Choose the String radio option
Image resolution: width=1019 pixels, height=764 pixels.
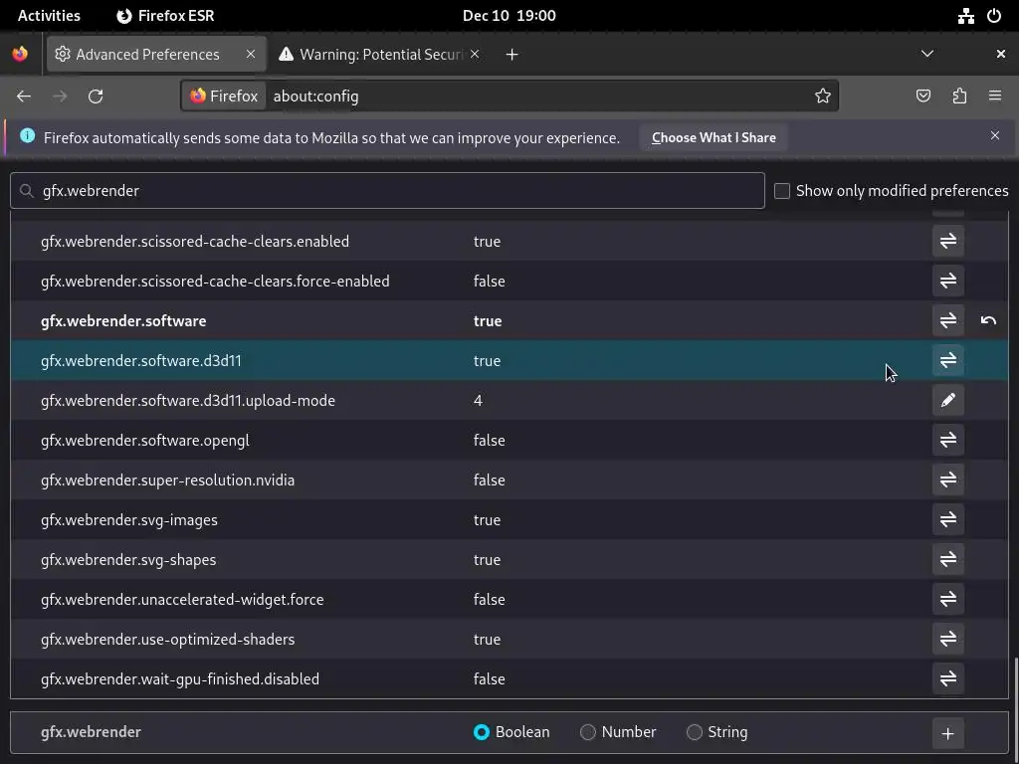(x=695, y=732)
